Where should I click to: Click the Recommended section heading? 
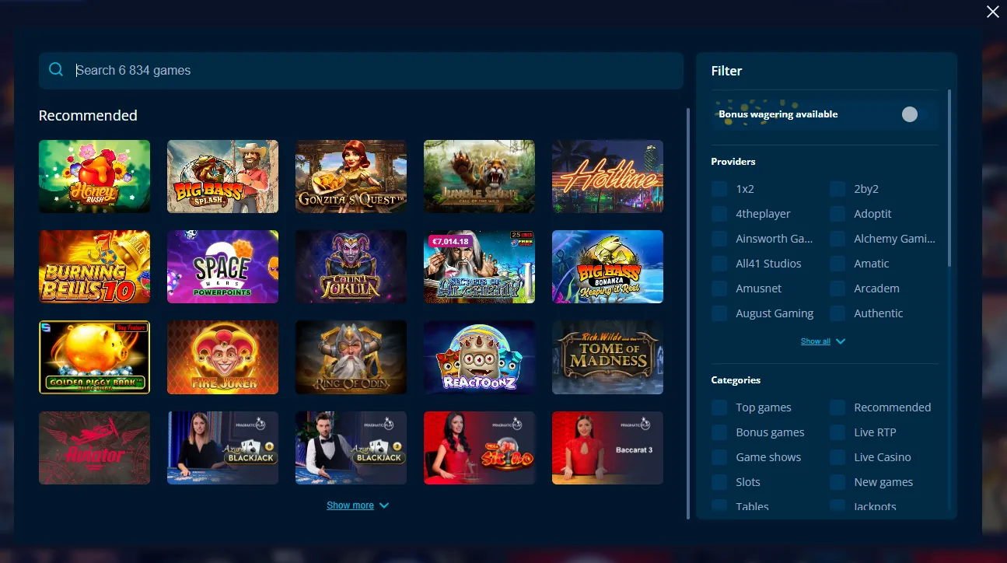88,116
